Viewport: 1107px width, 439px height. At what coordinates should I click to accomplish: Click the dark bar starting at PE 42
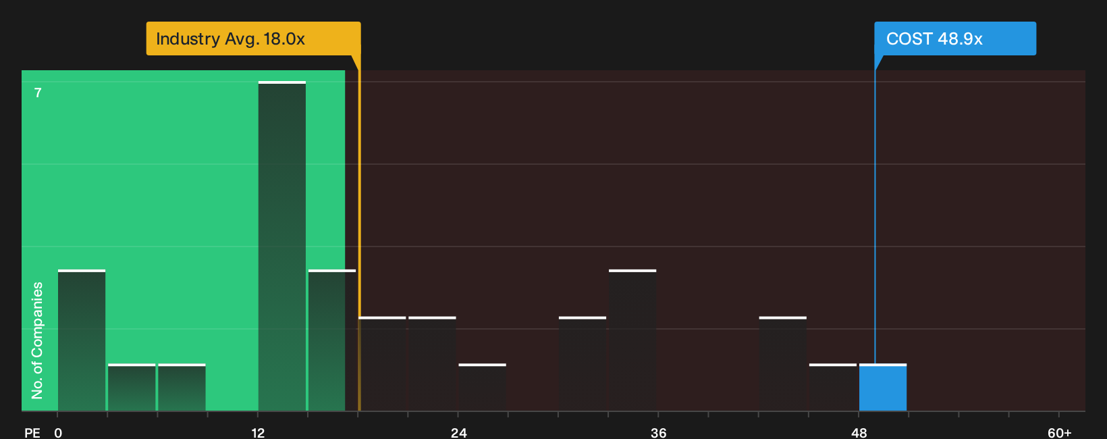783,363
